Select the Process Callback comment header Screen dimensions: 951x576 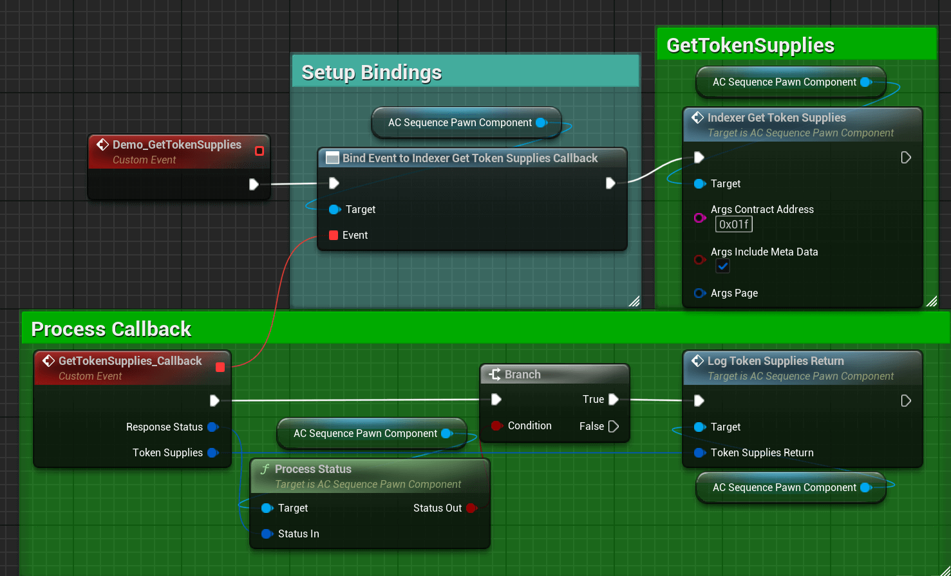[111, 330]
